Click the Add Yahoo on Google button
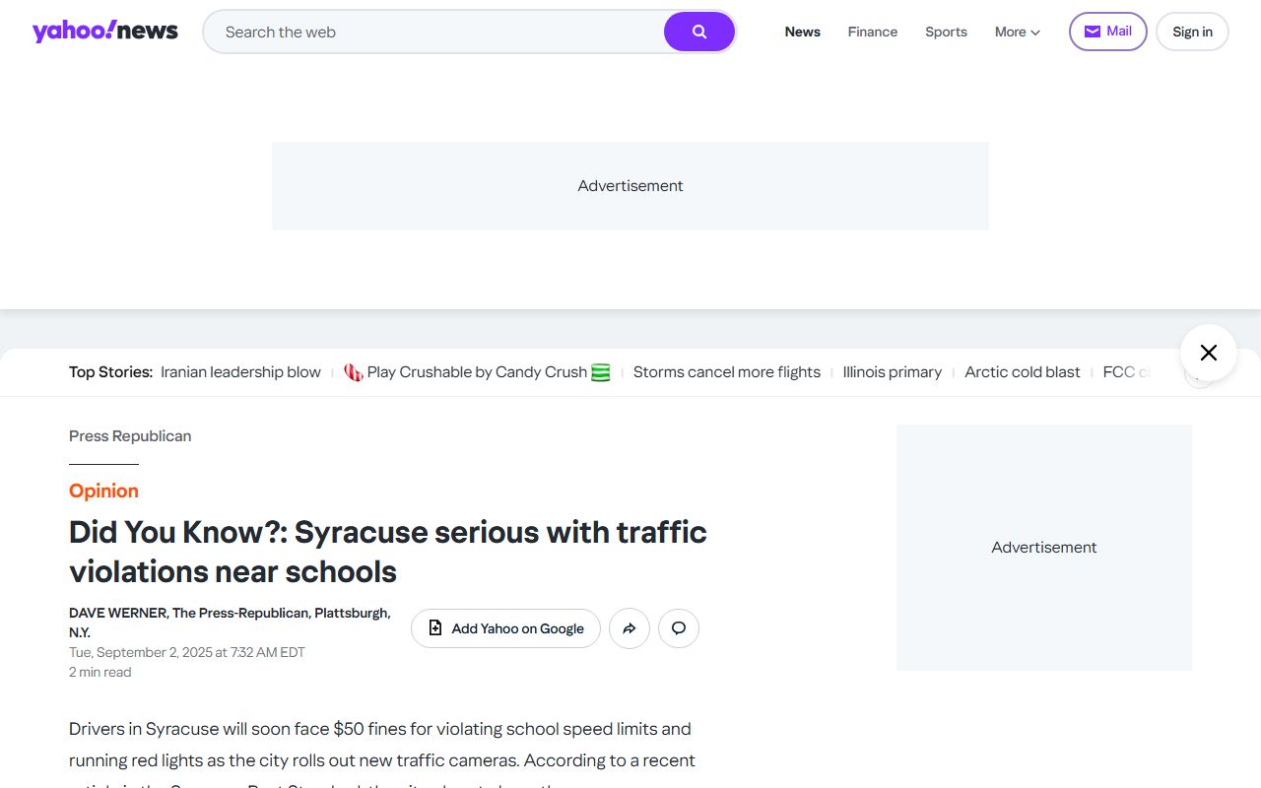The width and height of the screenshot is (1261, 788). (x=505, y=628)
